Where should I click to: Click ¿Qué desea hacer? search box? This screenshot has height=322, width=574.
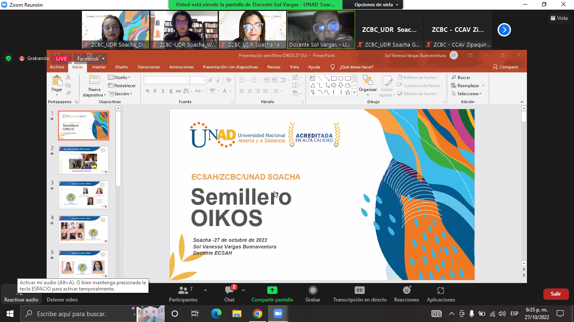pos(356,67)
